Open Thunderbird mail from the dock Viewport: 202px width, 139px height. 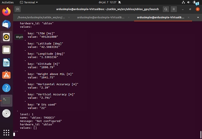[6, 25]
